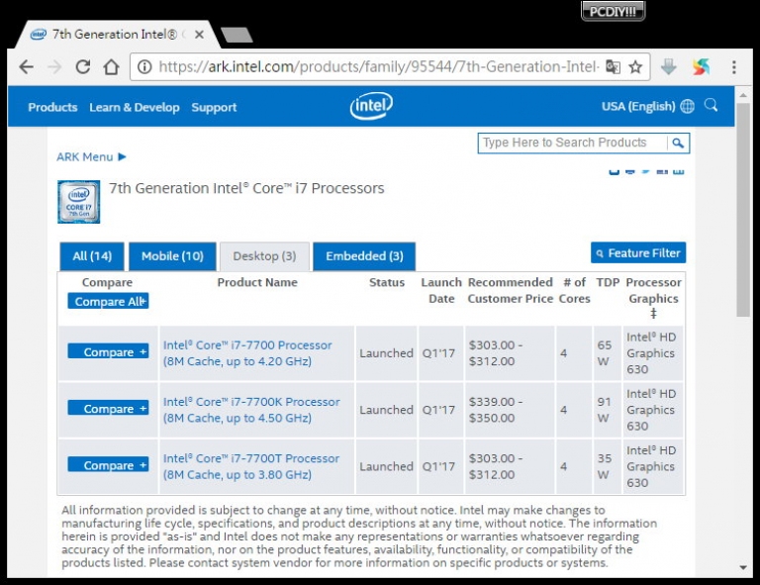760x585 pixels.
Task: Click Recommended Customer Price header
Action: click(511, 290)
